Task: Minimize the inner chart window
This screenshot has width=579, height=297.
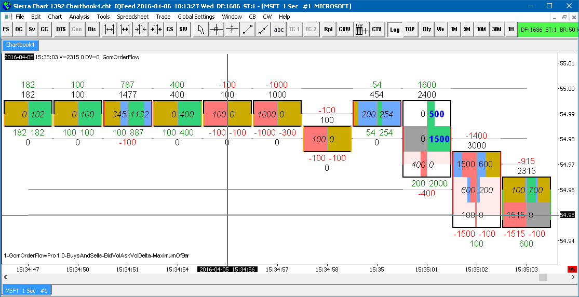Action: [555, 17]
